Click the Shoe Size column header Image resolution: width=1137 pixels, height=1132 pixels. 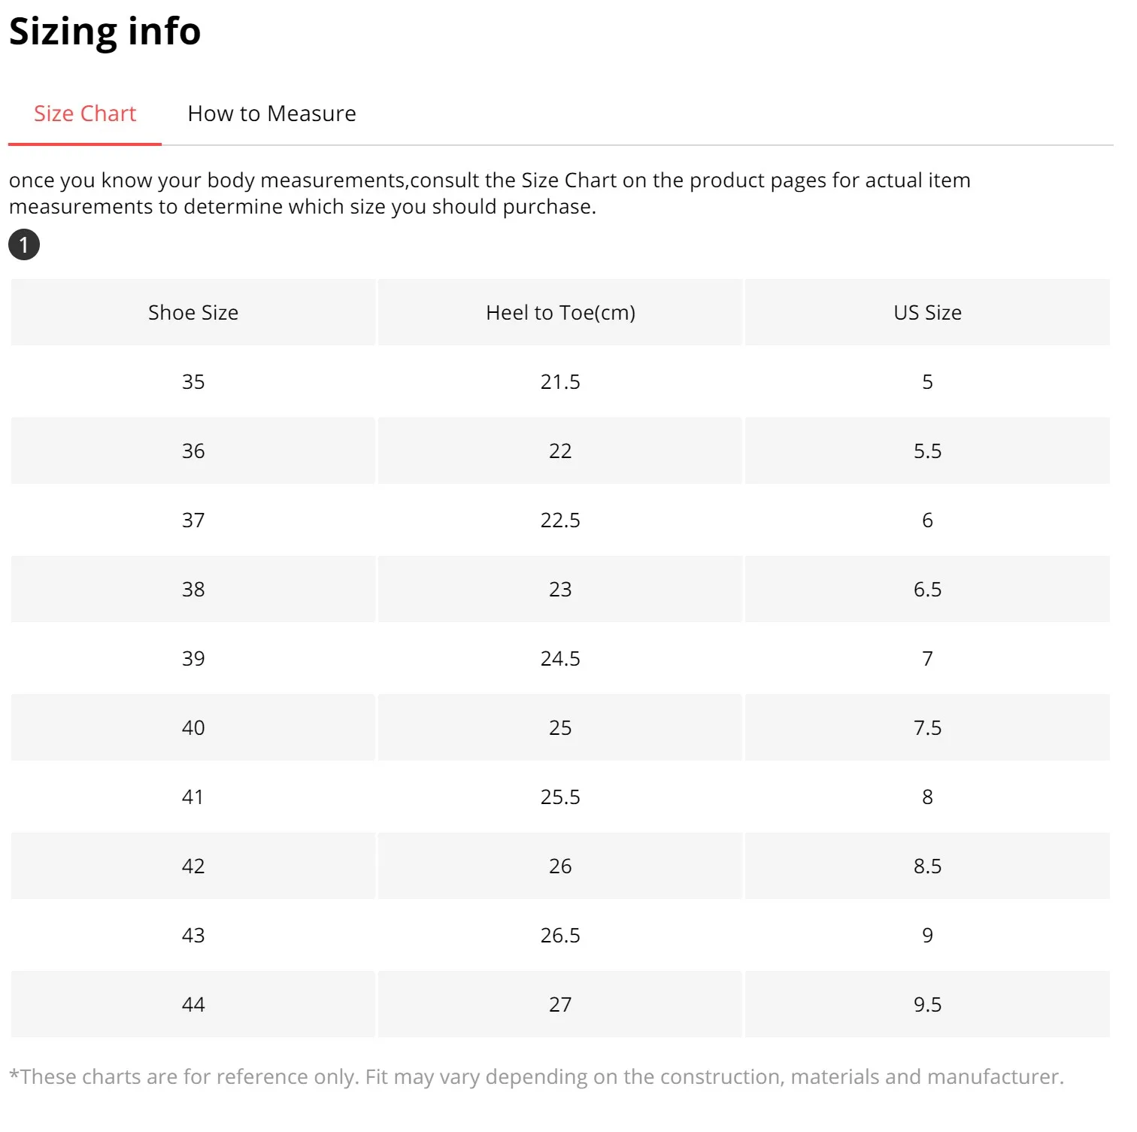click(x=193, y=313)
